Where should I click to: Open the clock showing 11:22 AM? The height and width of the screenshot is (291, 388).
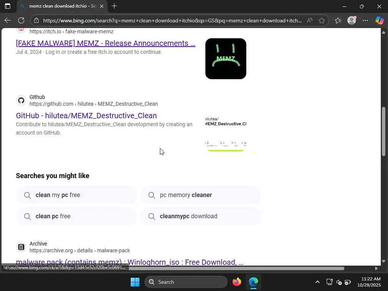tap(369, 282)
